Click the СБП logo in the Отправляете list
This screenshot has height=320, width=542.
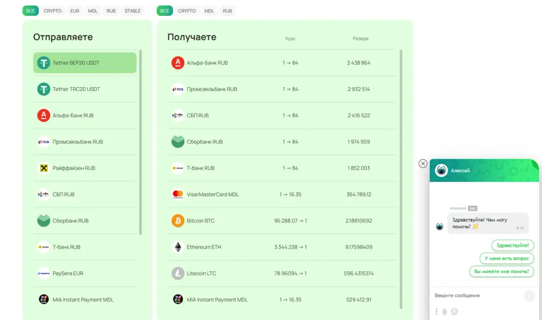[43, 194]
